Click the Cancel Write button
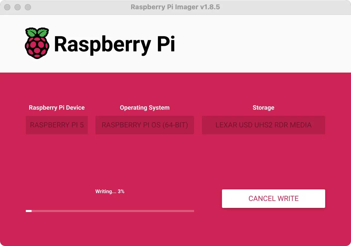This screenshot has height=246, width=351. click(x=273, y=199)
